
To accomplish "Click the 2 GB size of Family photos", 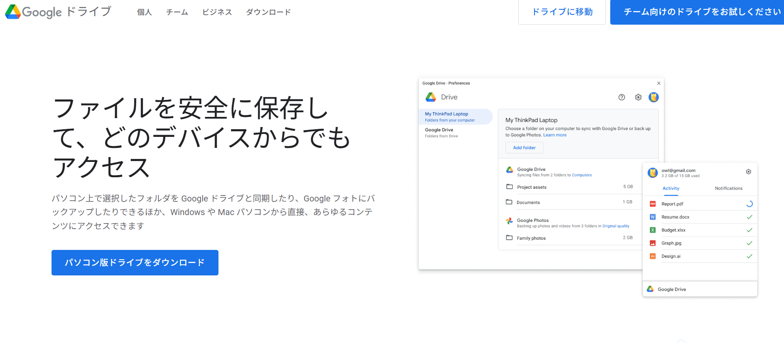I will point(628,238).
